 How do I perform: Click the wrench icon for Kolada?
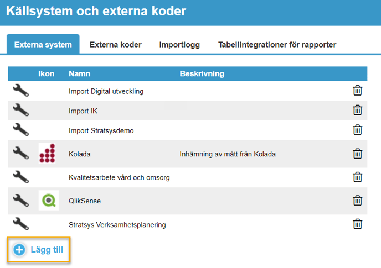(x=20, y=154)
